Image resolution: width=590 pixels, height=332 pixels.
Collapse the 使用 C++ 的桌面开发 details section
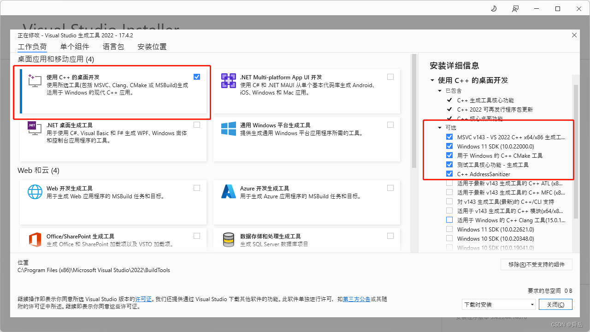pos(432,80)
